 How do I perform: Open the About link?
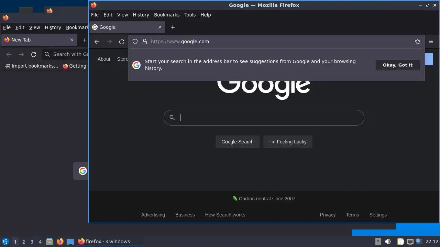point(104,59)
